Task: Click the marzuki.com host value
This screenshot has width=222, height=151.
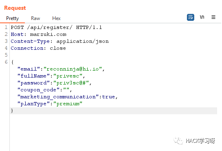Action: 48,34
